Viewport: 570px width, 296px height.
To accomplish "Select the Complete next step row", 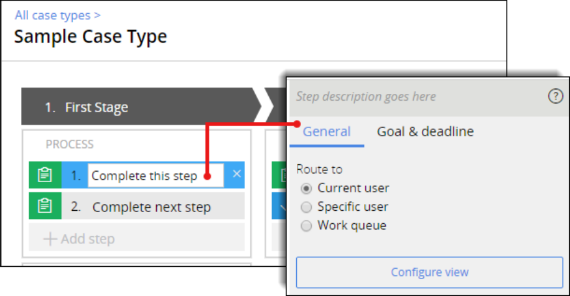I will 151,207.
